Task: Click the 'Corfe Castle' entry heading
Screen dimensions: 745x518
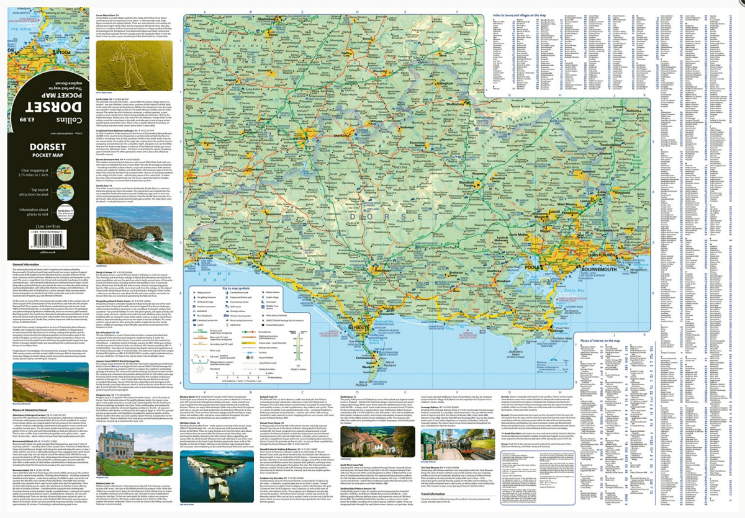Action: (102, 99)
